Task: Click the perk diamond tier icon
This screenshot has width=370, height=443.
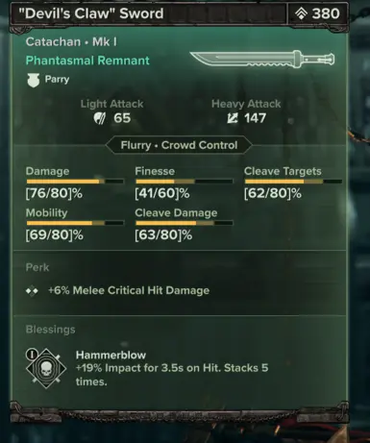Action: [x=32, y=291]
